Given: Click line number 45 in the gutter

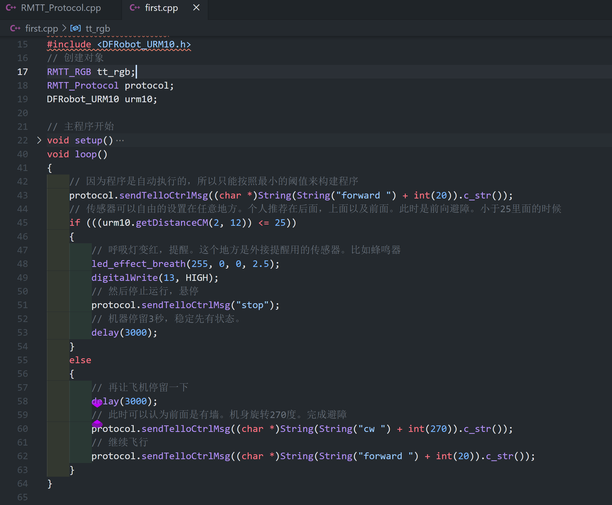Looking at the screenshot, I should click(23, 223).
